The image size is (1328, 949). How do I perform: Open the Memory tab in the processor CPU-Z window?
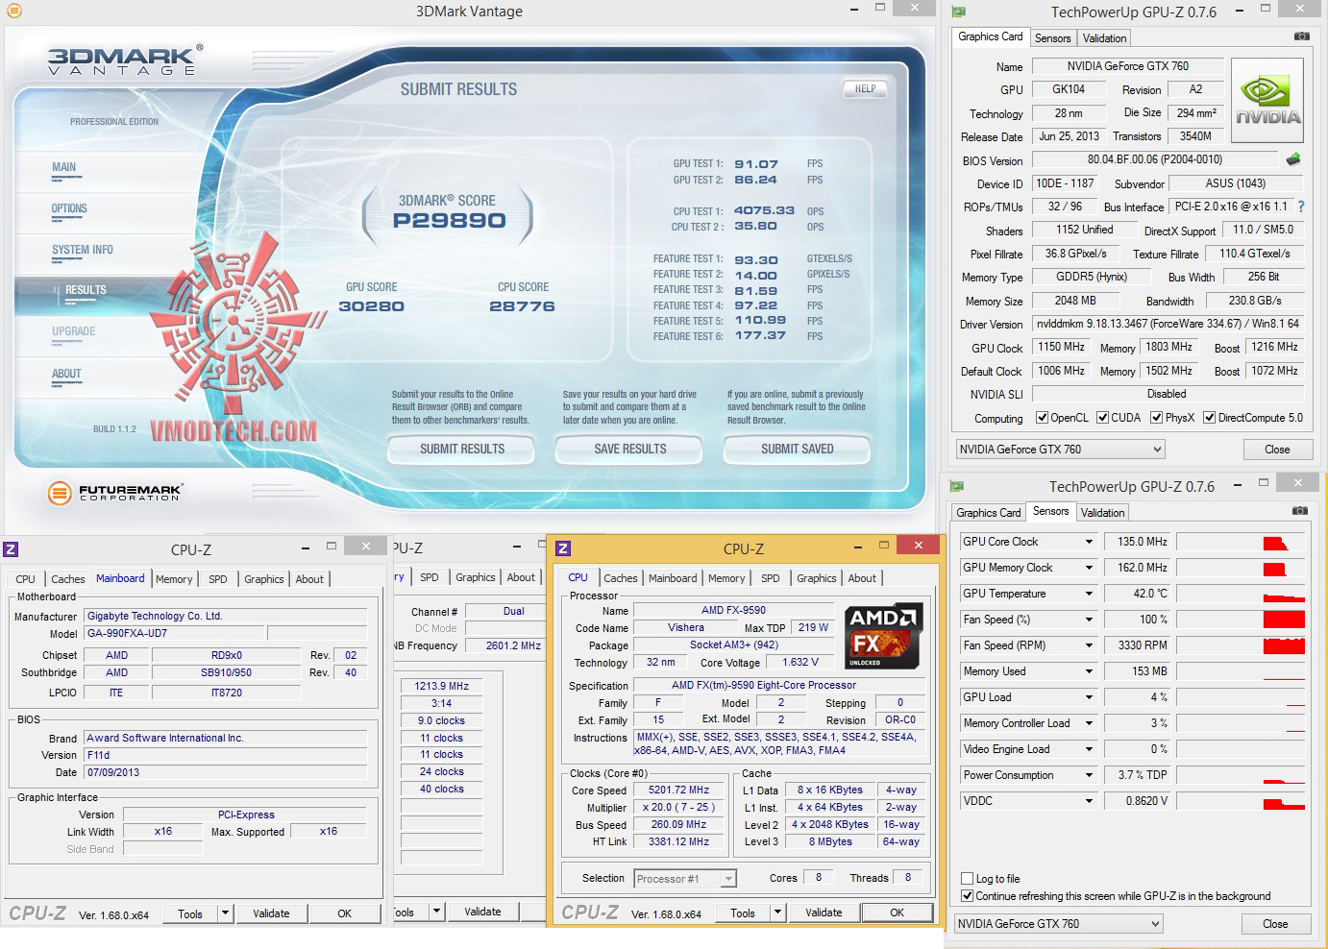(x=726, y=578)
